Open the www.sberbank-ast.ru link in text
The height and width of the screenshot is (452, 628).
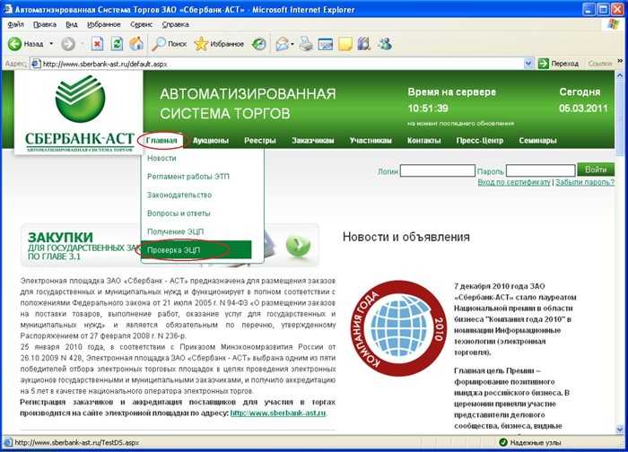pyautogui.click(x=278, y=413)
